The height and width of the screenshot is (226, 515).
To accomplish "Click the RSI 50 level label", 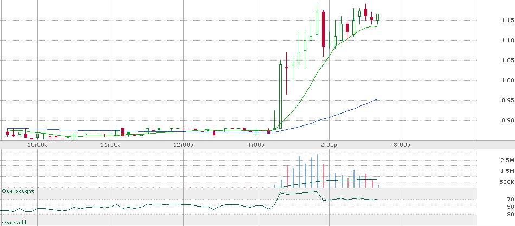I will coord(511,207).
